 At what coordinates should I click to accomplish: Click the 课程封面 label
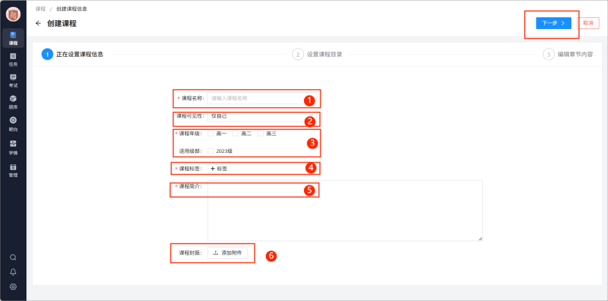(190, 253)
